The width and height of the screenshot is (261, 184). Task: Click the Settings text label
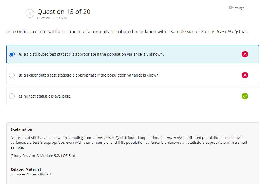238,8
